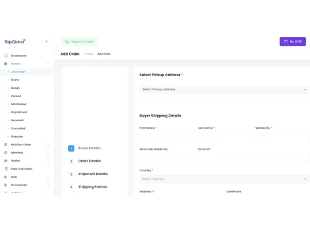This screenshot has height=232, width=310.
Task: Collapse the Orders menu chevron
Action: pos(48,64)
